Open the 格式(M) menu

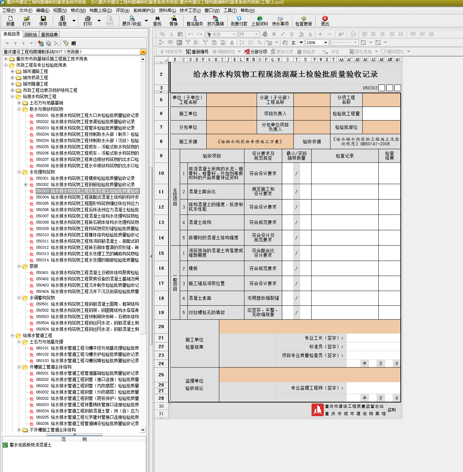[78, 10]
